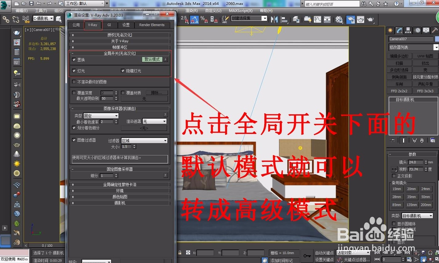
Task: Open Render Setup teapot icon
Action: 350,19
